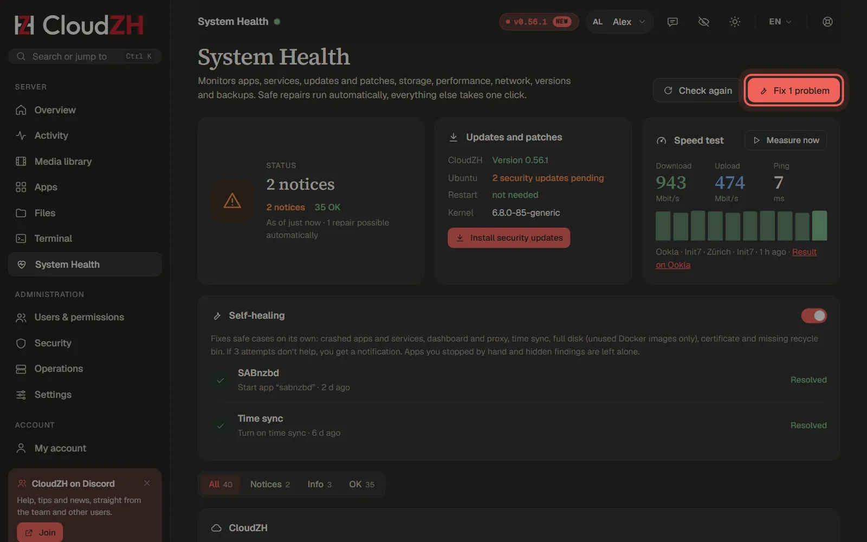Click the Operations server icon
This screenshot has width=867, height=542.
[x=21, y=369]
